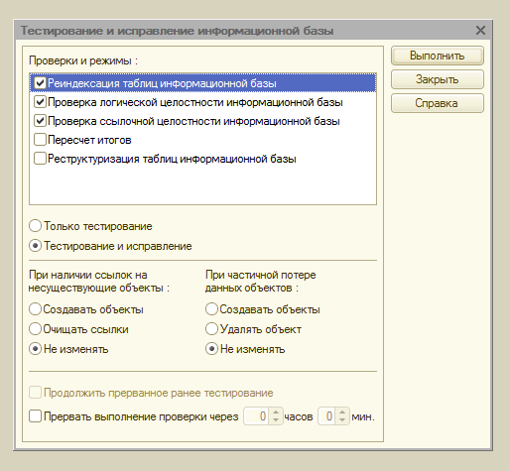Increase the minutes value with up arrow
The image size is (509, 471).
coord(342,412)
